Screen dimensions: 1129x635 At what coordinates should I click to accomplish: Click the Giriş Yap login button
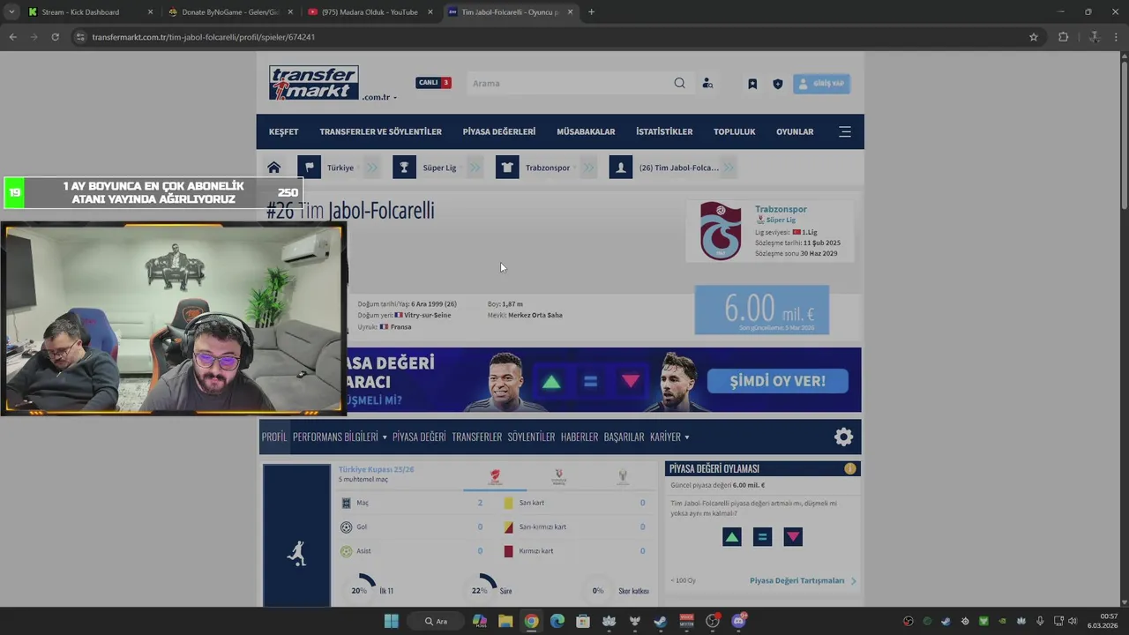point(821,84)
